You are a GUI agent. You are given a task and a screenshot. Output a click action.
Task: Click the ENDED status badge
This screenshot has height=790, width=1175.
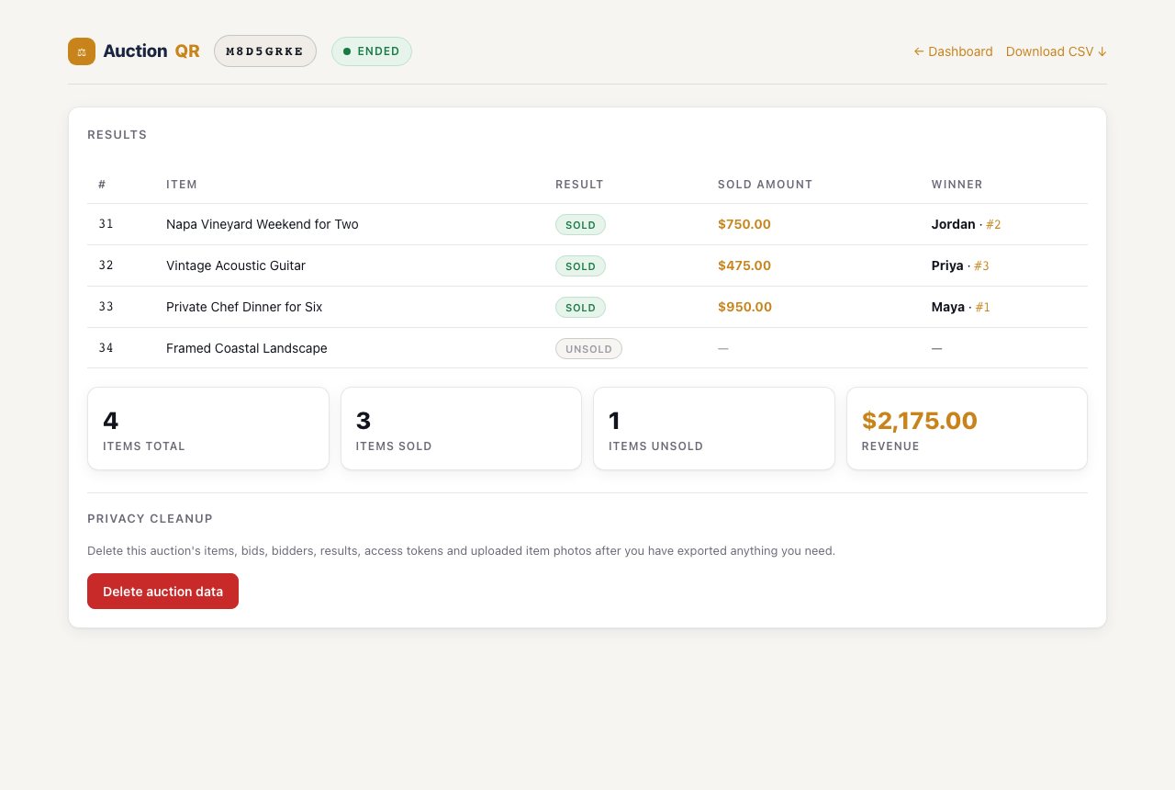[x=372, y=51]
